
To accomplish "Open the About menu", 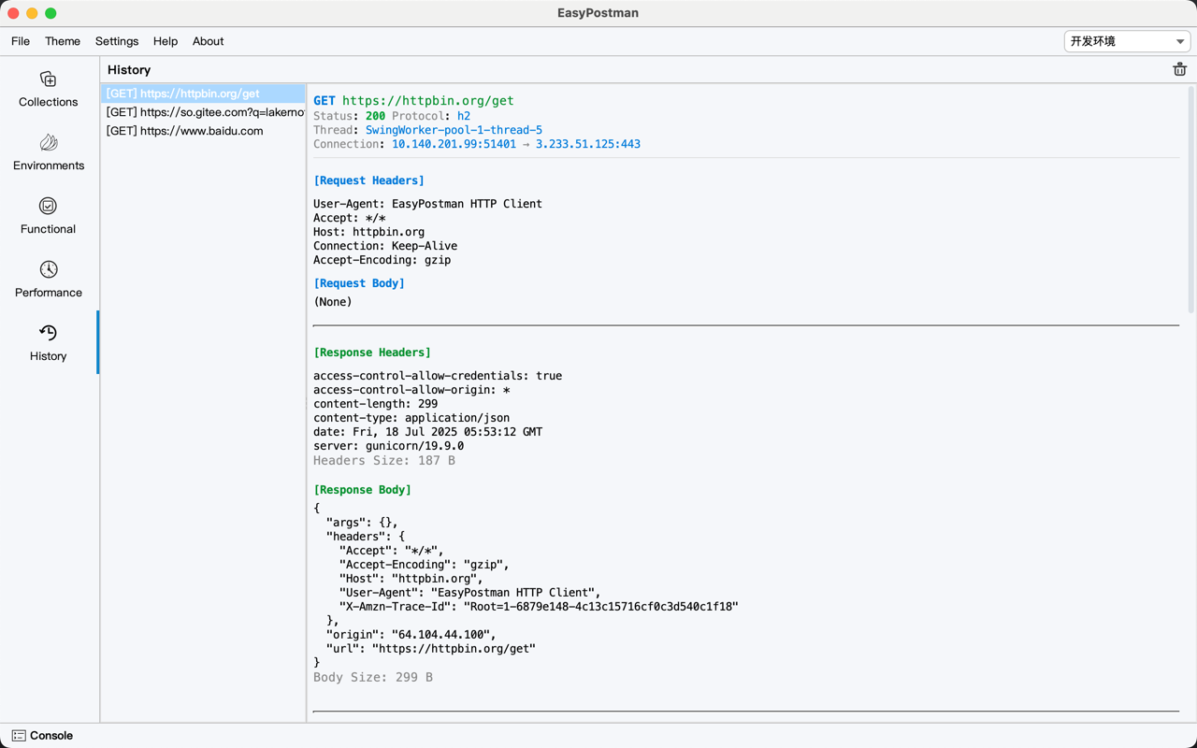I will tap(208, 41).
